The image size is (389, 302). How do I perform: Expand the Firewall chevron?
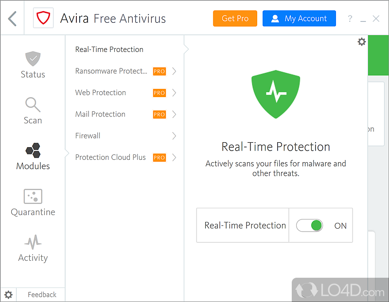(x=174, y=136)
